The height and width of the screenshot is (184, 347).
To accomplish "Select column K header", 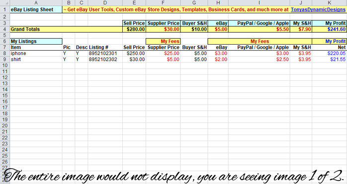I will point(329,2).
